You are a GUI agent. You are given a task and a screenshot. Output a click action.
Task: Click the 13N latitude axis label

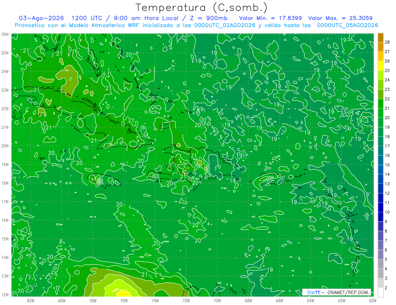5,276
